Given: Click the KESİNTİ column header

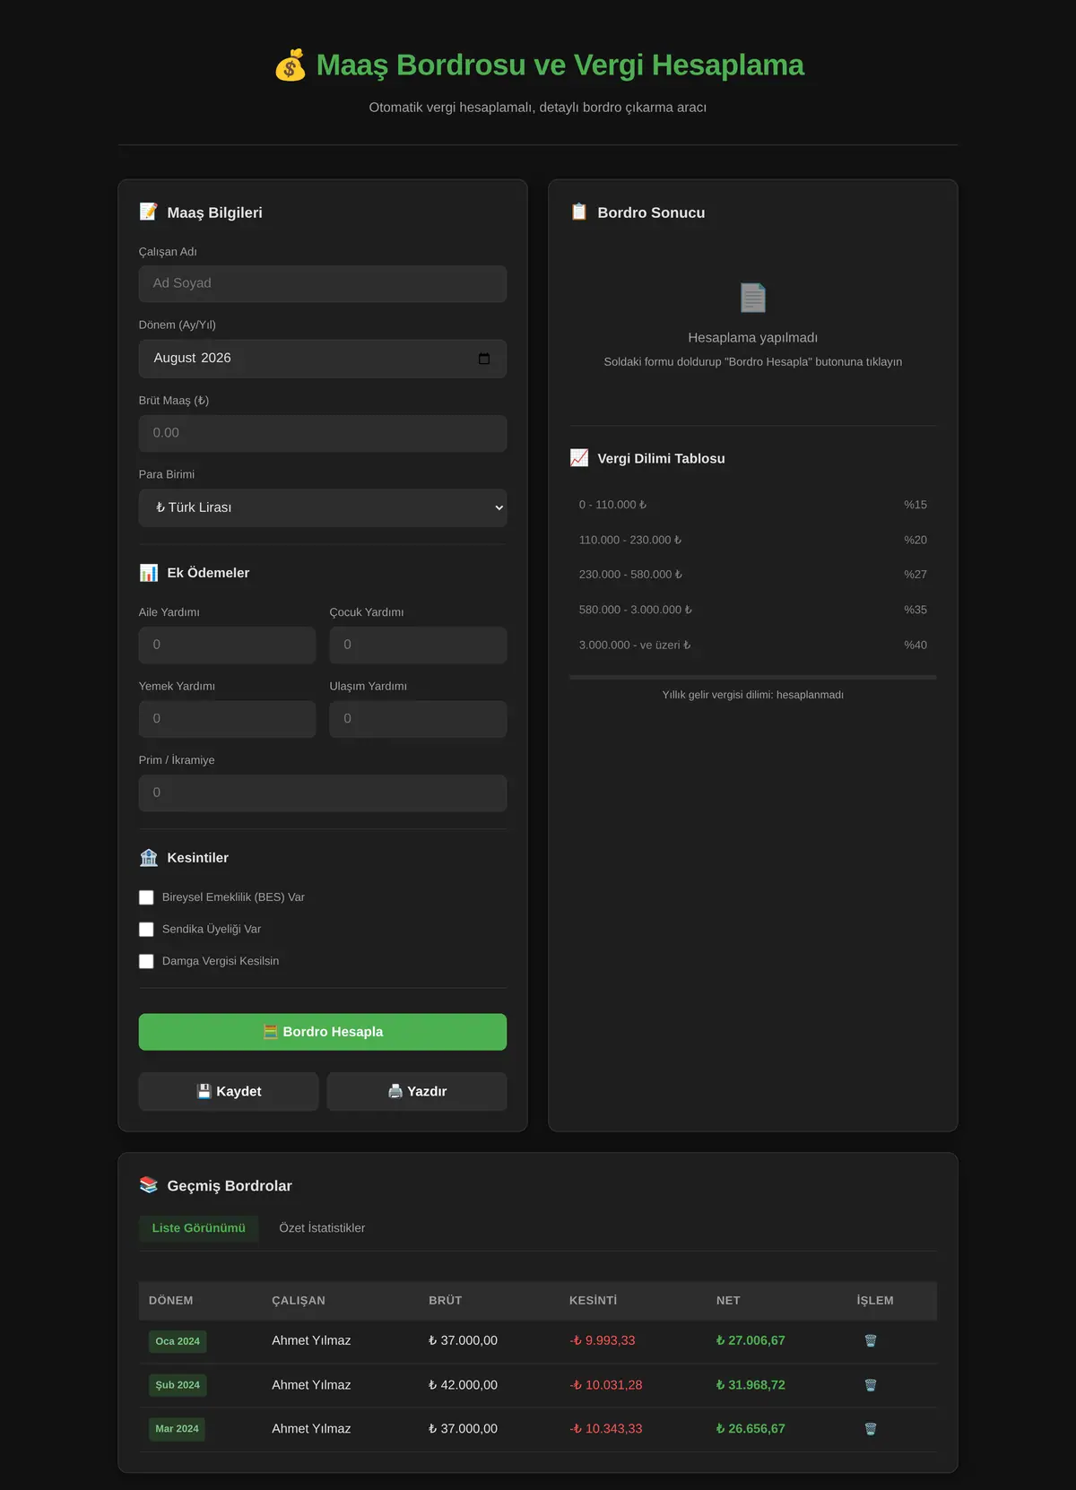Looking at the screenshot, I should pos(593,1301).
